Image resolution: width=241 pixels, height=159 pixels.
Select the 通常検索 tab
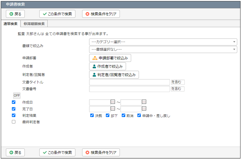coord(11,24)
